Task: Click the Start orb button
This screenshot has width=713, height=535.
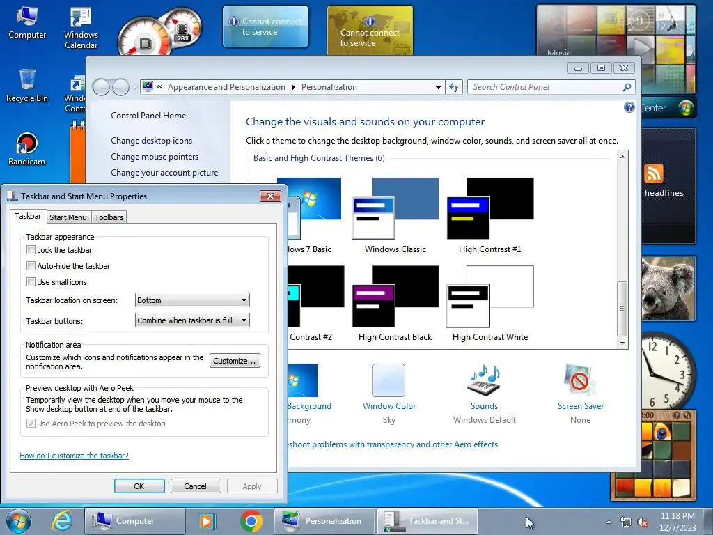Action: (19, 521)
